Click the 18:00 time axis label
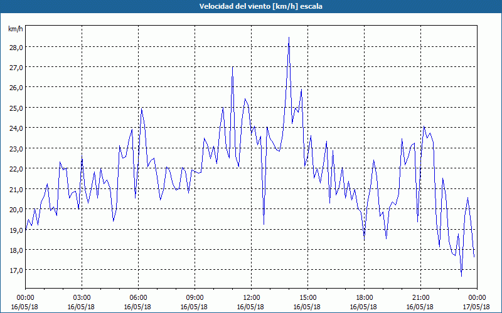 click(364, 298)
